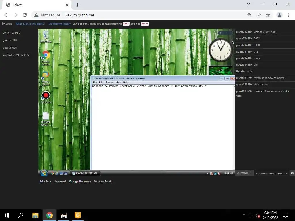The image size is (295, 221).
Task: Click the kekvm site logo text
Action: tap(7, 24)
